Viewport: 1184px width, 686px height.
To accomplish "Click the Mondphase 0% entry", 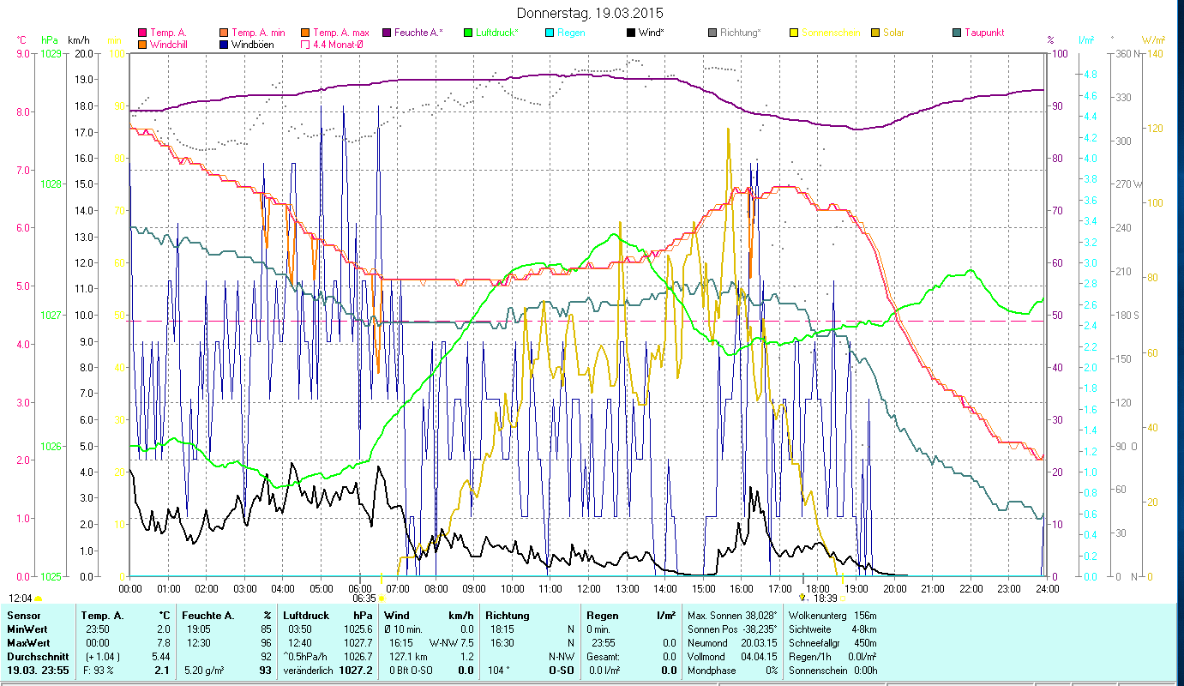I will 732,670.
